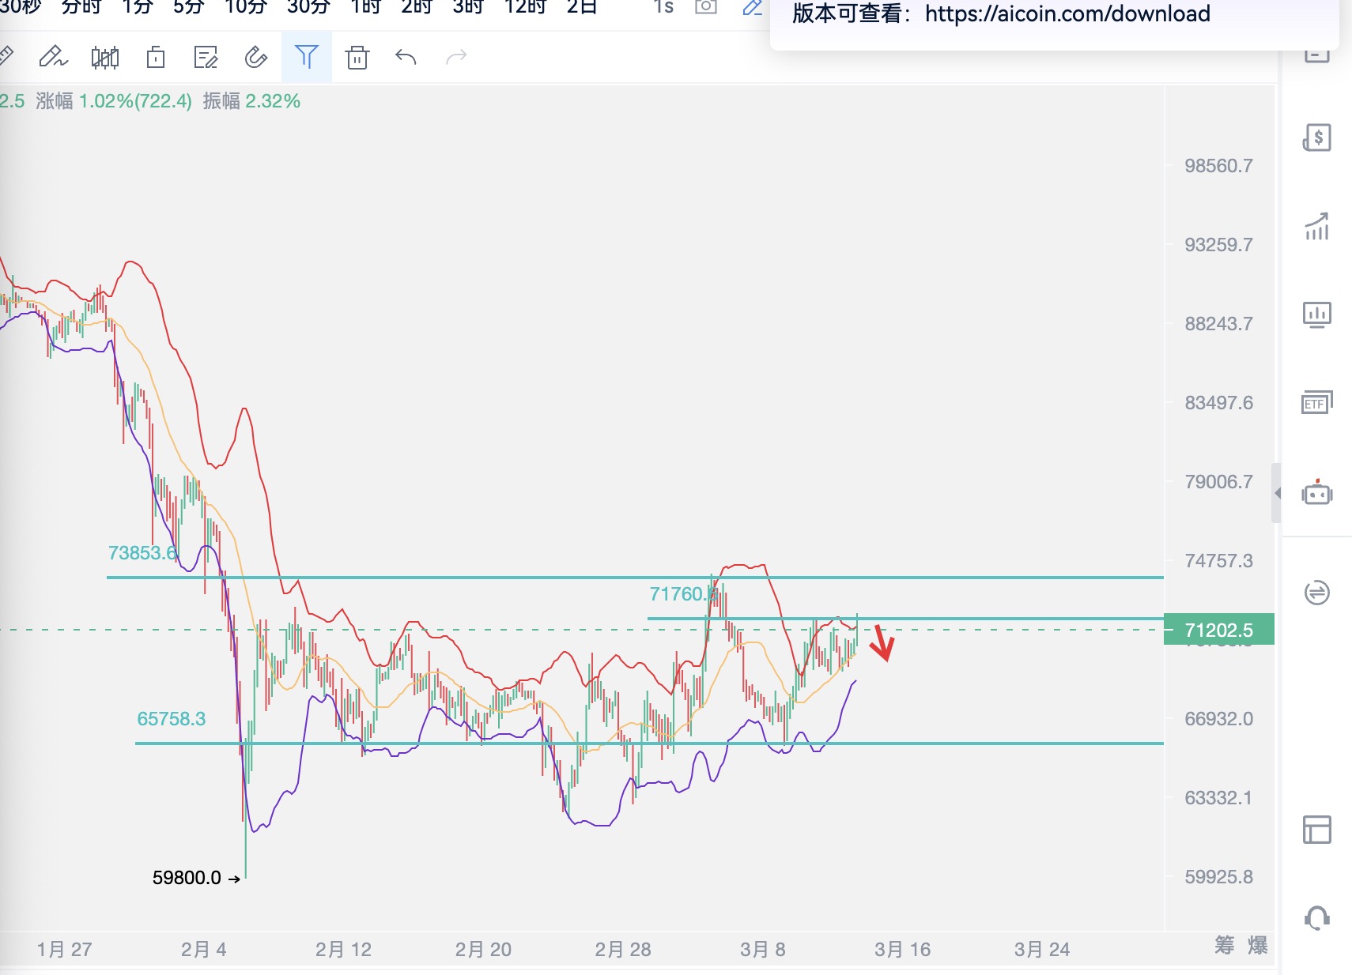This screenshot has width=1352, height=975.
Task: Undo the last drawing action
Action: (406, 57)
